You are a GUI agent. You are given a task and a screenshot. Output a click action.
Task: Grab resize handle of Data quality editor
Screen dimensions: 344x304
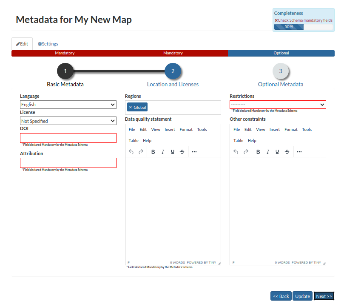219,263
